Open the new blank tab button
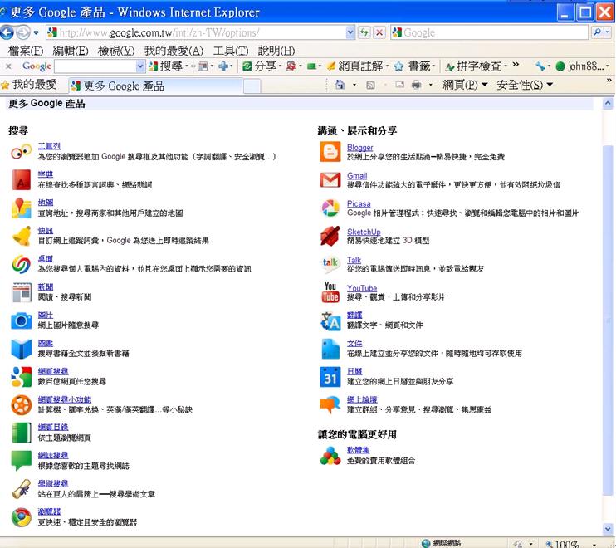Viewport: 616px width, 548px height. point(252,86)
